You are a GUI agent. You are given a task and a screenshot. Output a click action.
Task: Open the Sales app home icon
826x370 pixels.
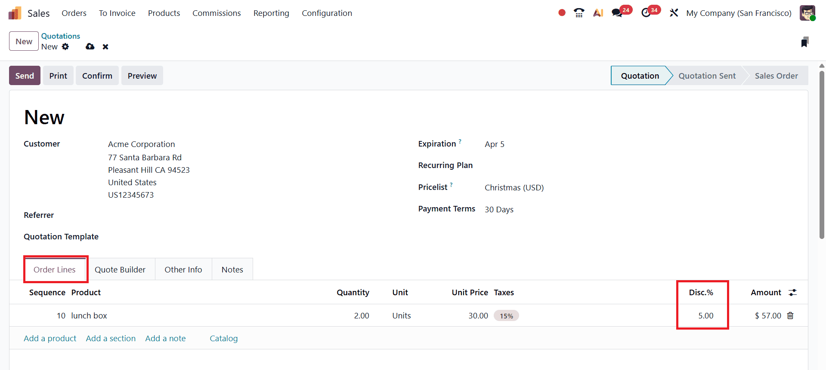pos(15,13)
